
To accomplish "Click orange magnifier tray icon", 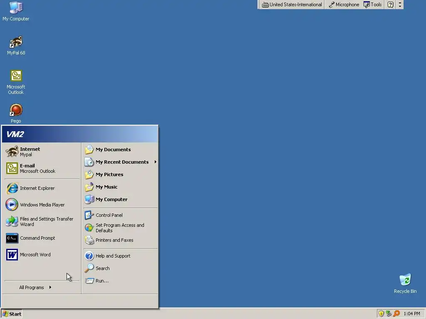I will click(x=396, y=314).
